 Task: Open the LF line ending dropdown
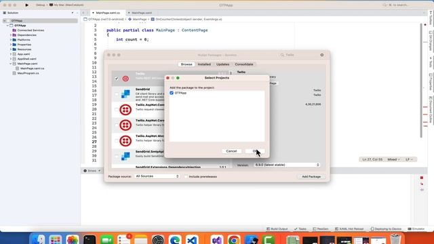pos(409,159)
